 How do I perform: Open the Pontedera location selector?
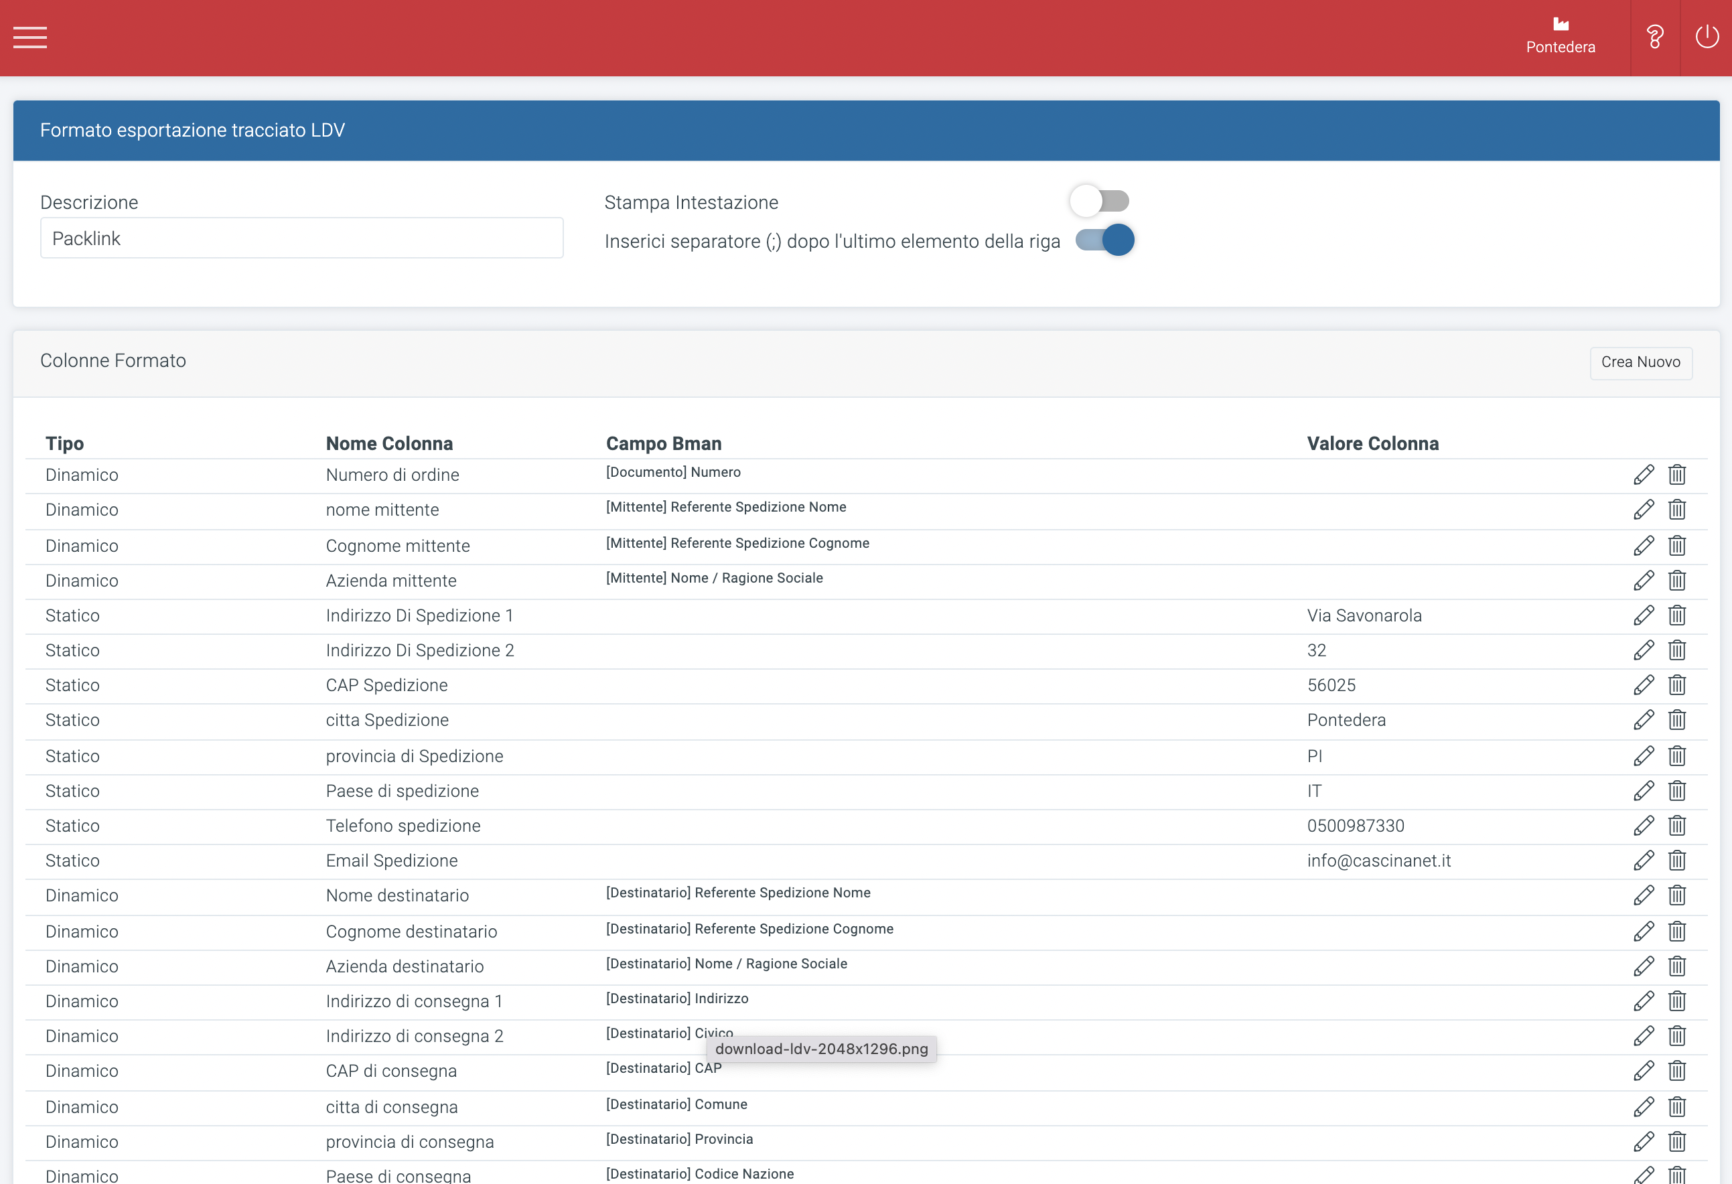pos(1560,37)
